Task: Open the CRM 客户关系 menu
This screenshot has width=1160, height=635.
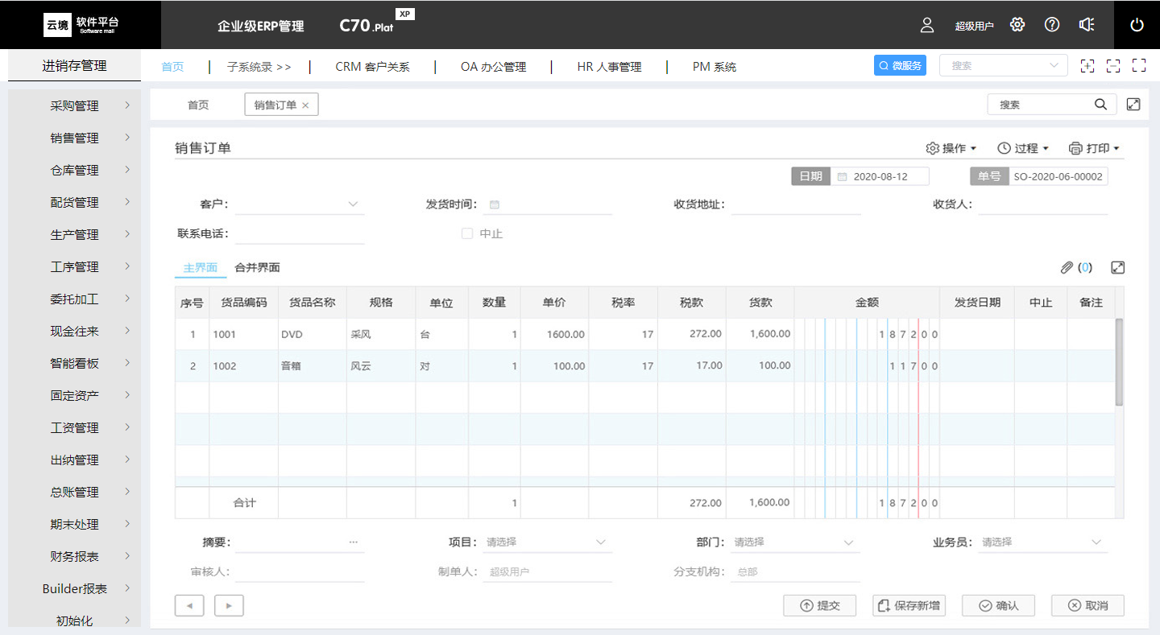Action: pyautogui.click(x=372, y=67)
